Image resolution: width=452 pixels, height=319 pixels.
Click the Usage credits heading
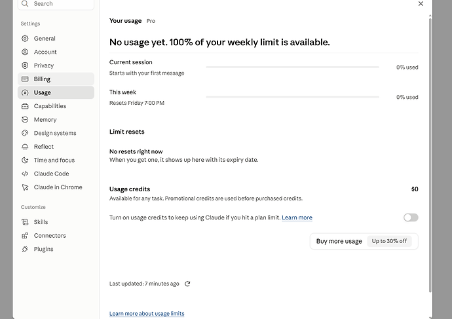pyautogui.click(x=130, y=189)
